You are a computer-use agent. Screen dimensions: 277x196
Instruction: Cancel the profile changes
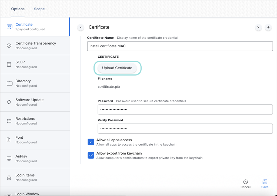(245, 184)
